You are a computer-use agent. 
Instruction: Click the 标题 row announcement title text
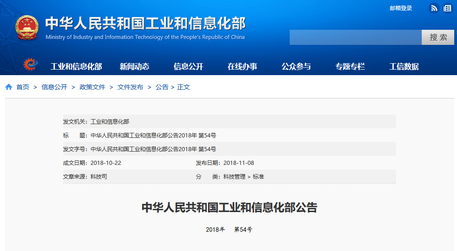153,136
